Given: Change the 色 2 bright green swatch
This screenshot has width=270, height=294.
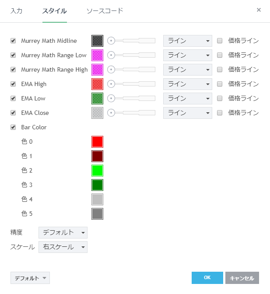Looking at the screenshot, I should point(97,170).
